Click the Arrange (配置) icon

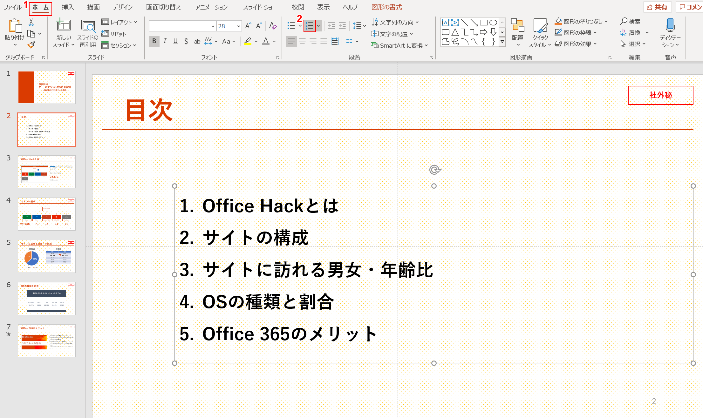pos(517,25)
